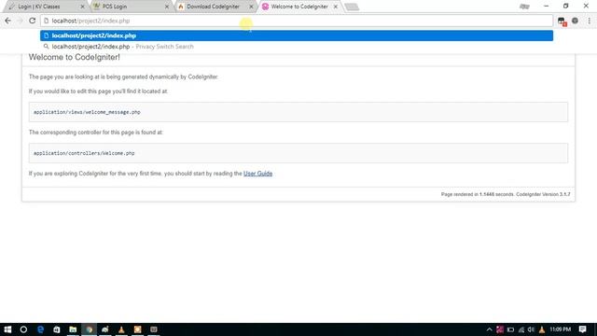
Task: Click the address bar URL field
Action: pyautogui.click(x=297, y=21)
